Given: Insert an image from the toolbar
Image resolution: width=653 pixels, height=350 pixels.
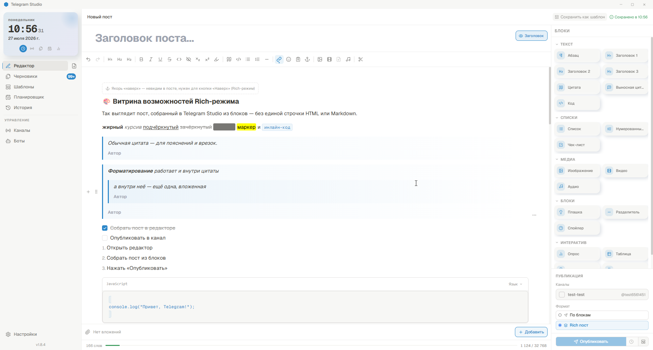Looking at the screenshot, I should click(320, 59).
